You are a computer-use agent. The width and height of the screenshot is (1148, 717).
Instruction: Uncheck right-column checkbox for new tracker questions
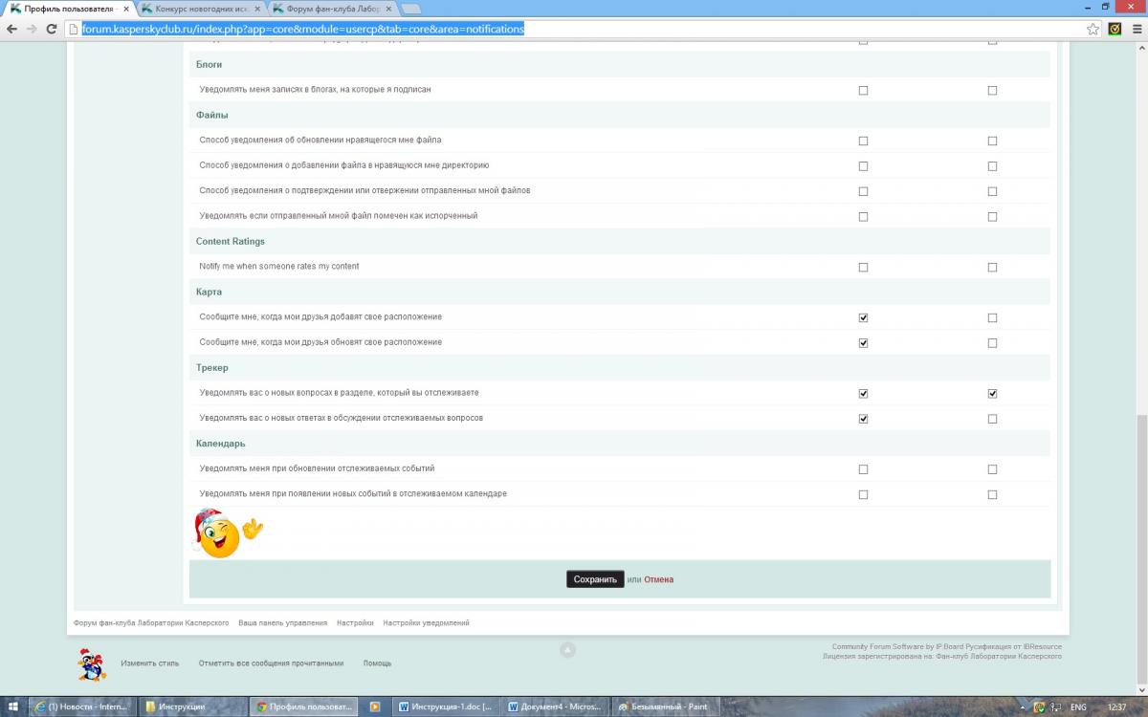[x=992, y=394]
